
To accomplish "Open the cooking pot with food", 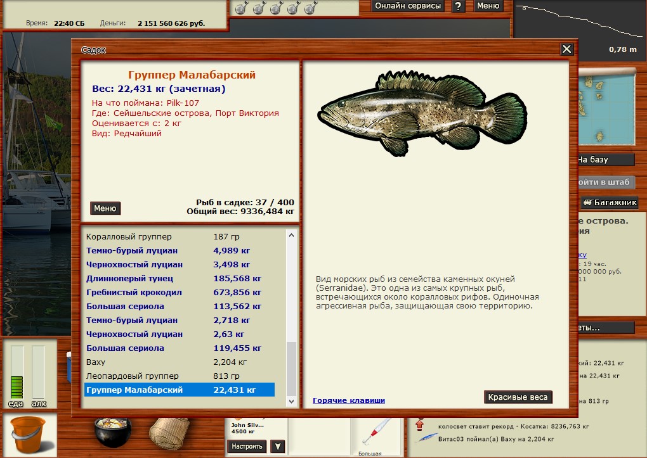I will coord(112,433).
